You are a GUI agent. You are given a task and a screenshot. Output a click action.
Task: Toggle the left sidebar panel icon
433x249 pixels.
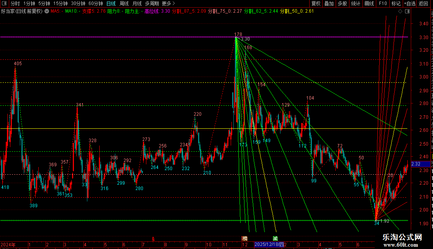[x=4, y=3]
